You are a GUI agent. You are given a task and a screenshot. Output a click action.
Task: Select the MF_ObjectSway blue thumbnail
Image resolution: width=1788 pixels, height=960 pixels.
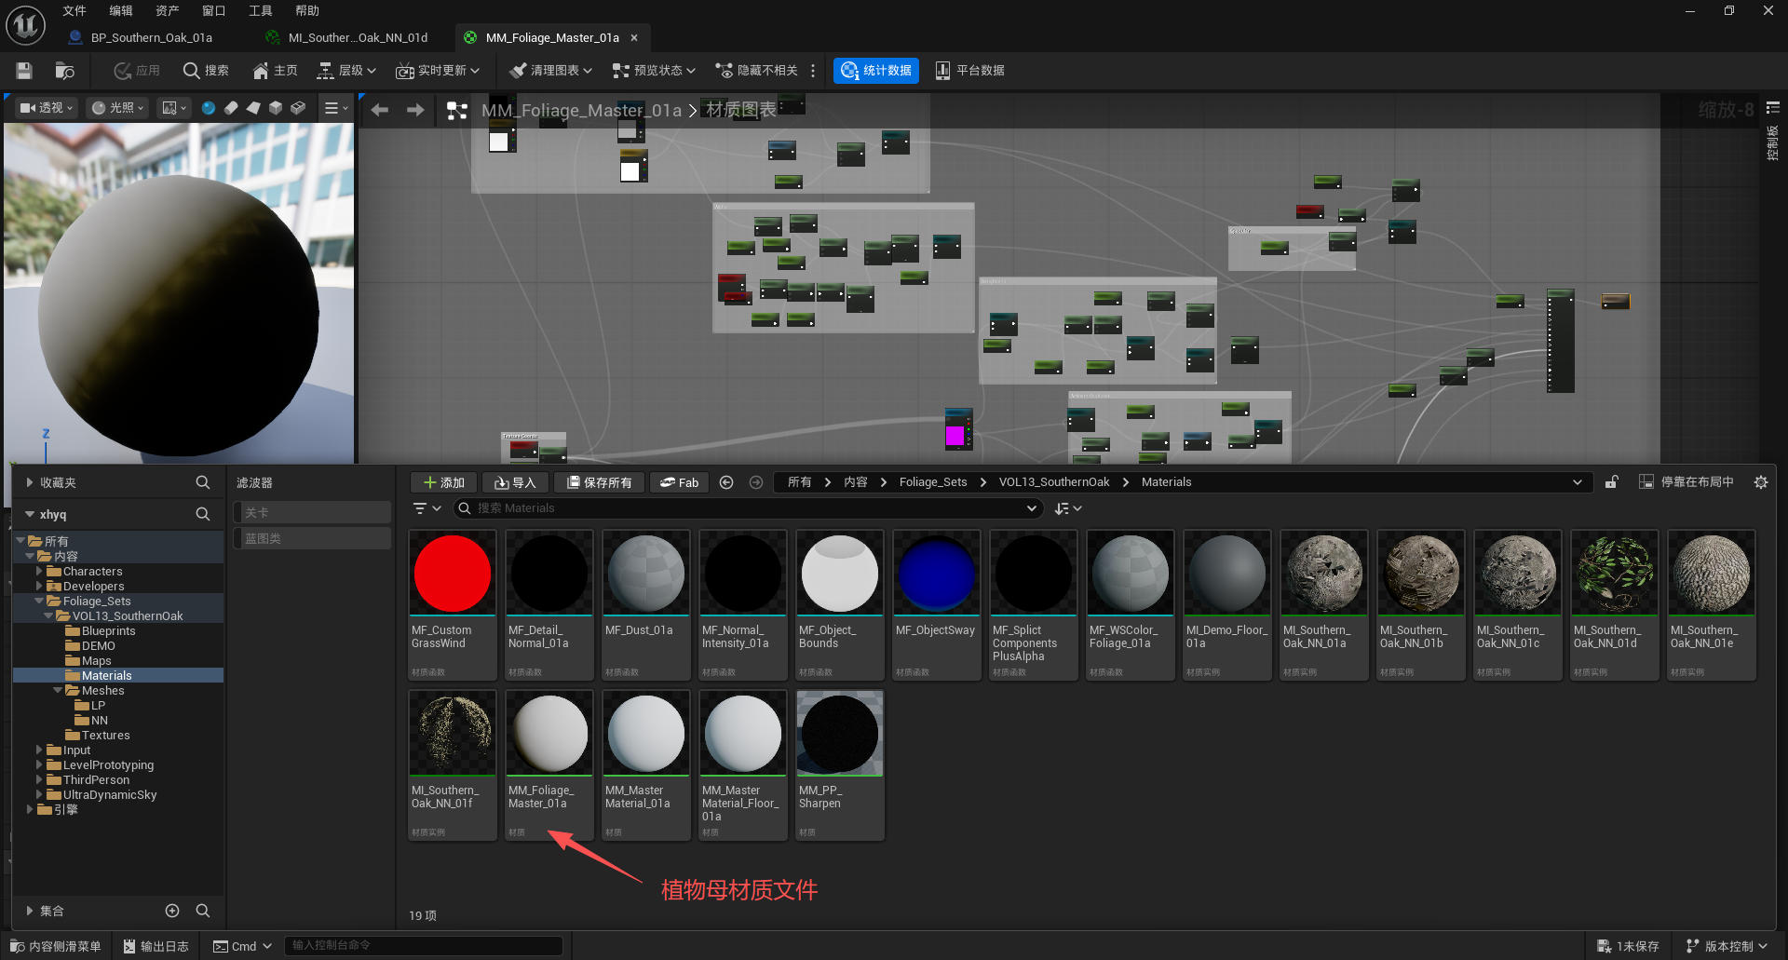[x=937, y=574]
